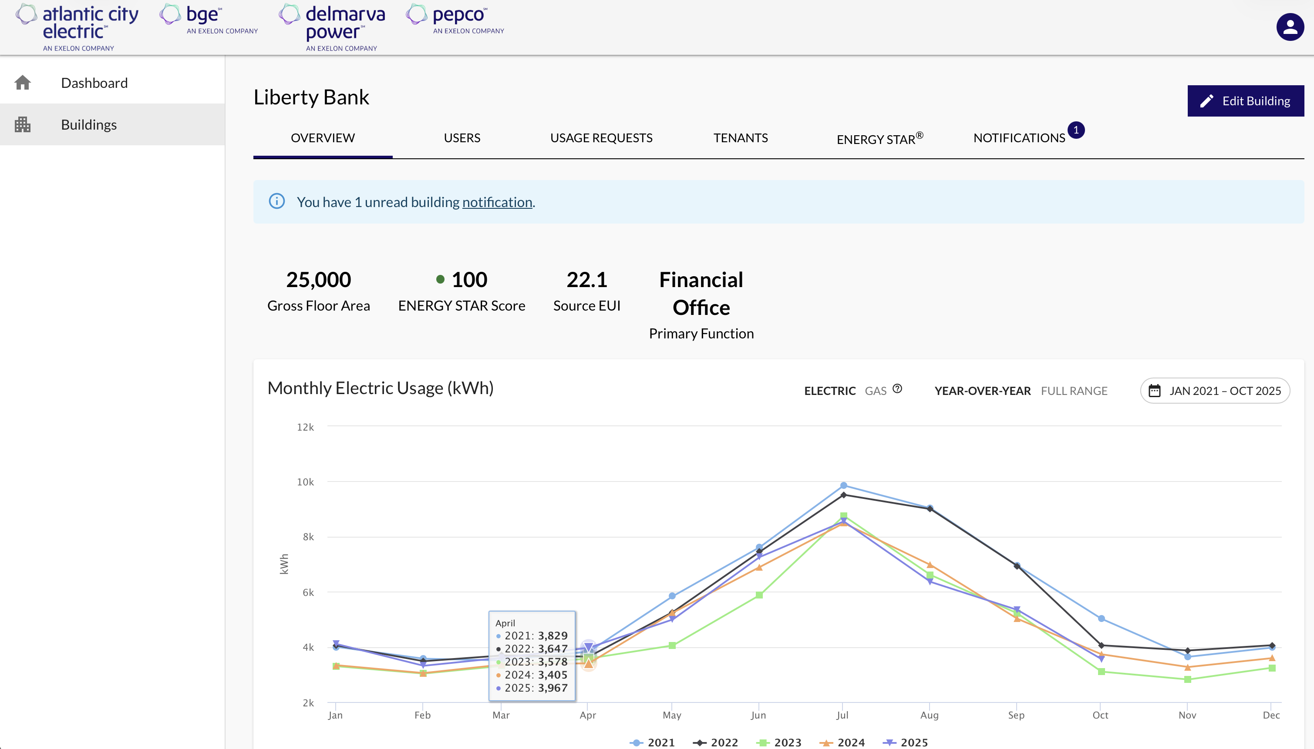Switch chart to FULL RANGE view
This screenshot has width=1314, height=749.
click(1074, 391)
